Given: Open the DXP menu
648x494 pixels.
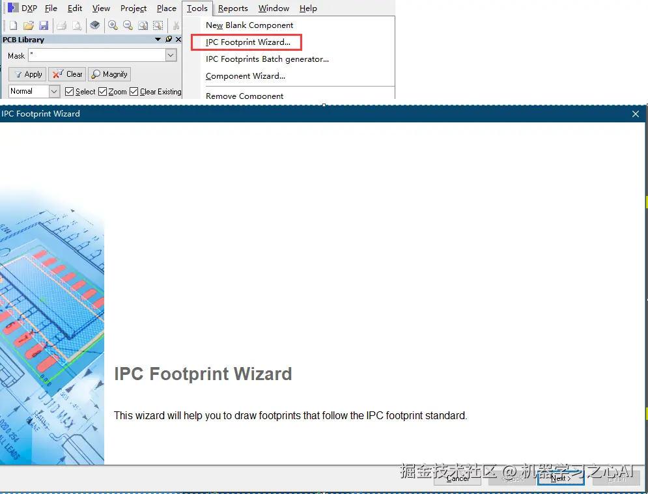Looking at the screenshot, I should point(29,8).
